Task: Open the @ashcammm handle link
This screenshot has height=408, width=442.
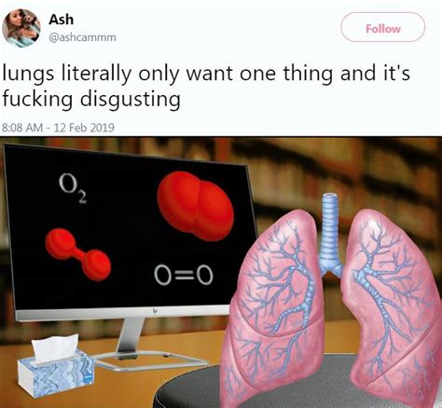Action: [82, 37]
